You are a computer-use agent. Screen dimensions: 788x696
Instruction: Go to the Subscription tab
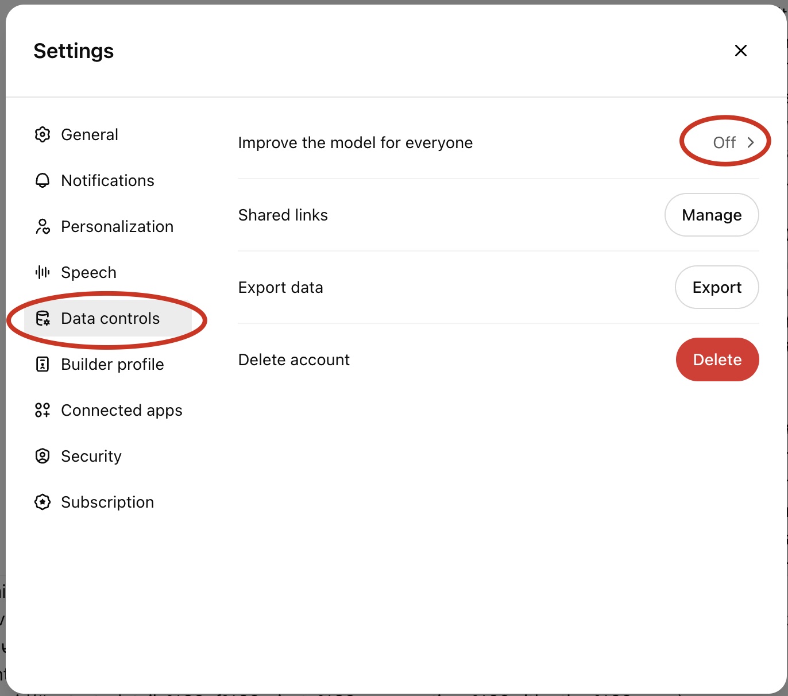(x=107, y=502)
